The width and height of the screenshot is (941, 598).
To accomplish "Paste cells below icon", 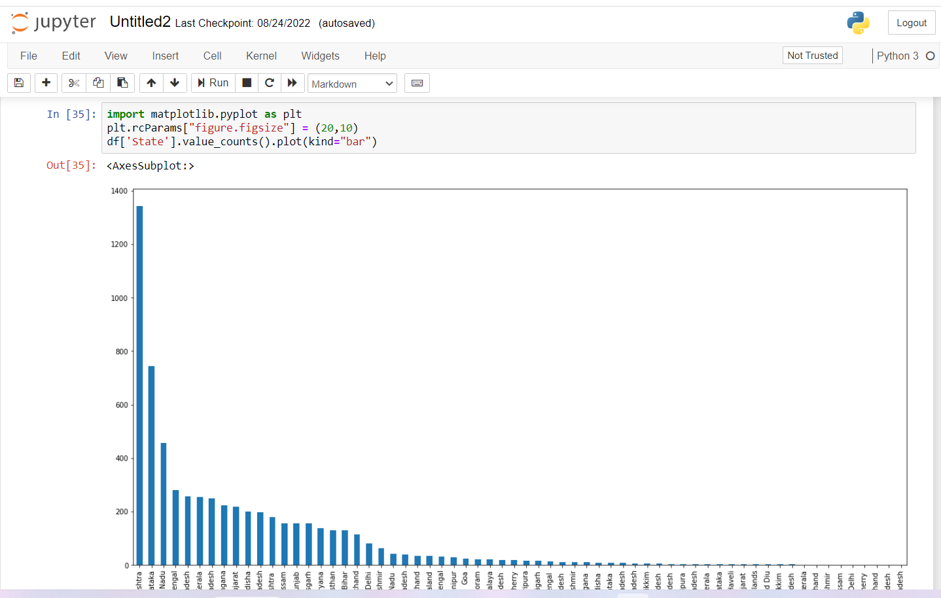I will tap(122, 83).
